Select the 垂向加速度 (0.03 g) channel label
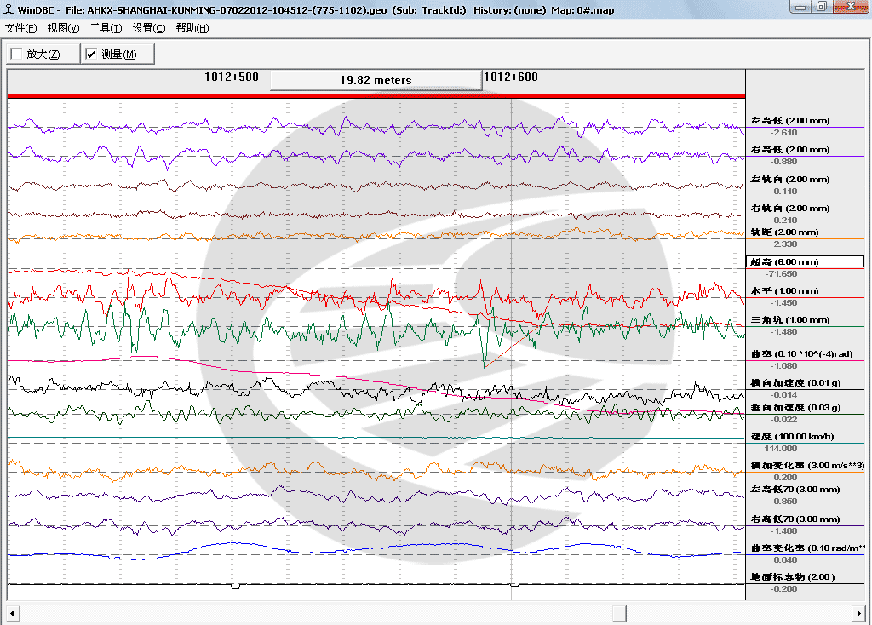The height and width of the screenshot is (625, 872). 795,408
